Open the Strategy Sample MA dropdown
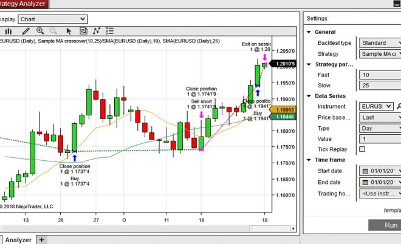 pos(380,54)
